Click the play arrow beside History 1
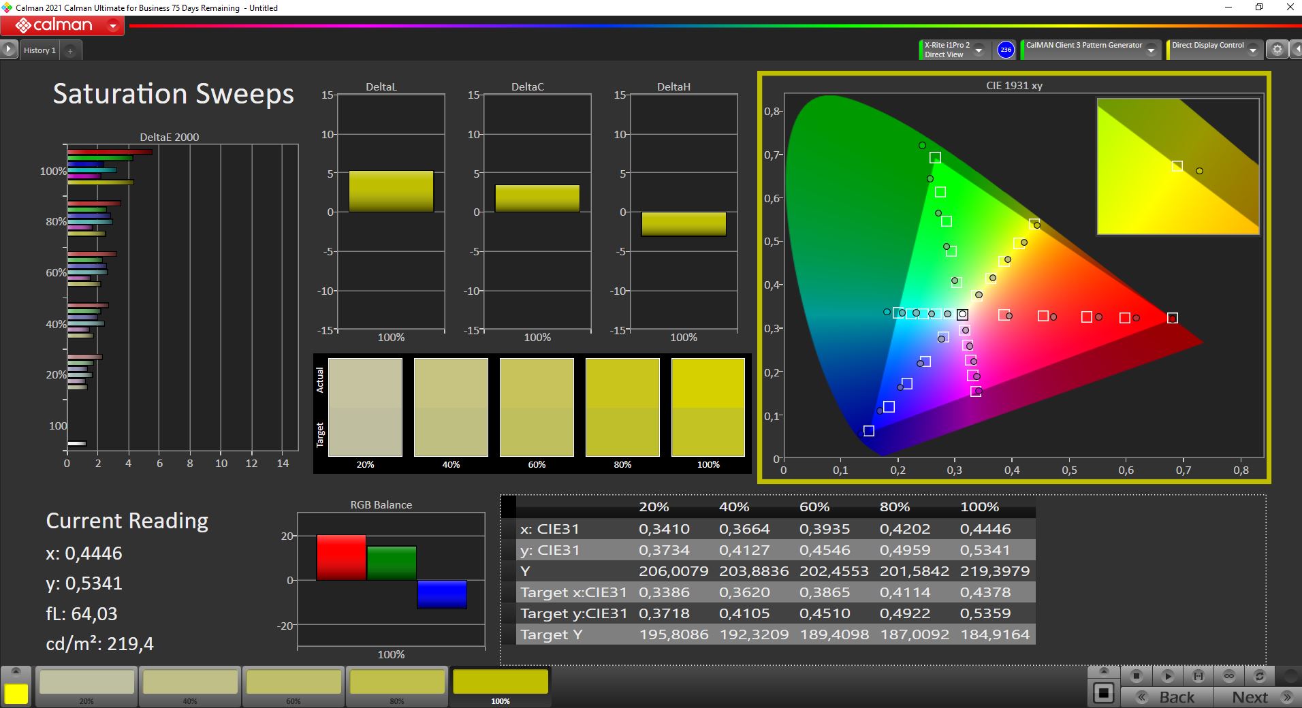 coord(8,50)
